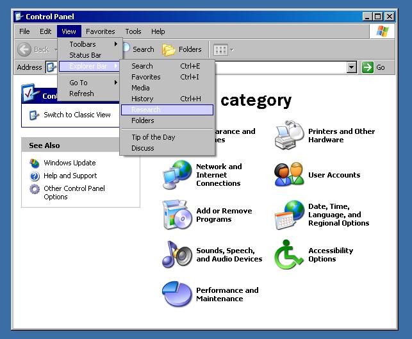Open Network and Internet Connections link
This screenshot has height=339, width=412.
(x=219, y=175)
